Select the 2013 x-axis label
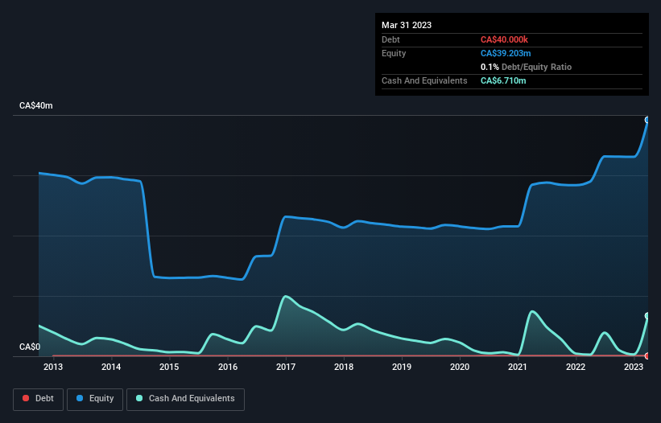This screenshot has width=661, height=423. [x=53, y=367]
